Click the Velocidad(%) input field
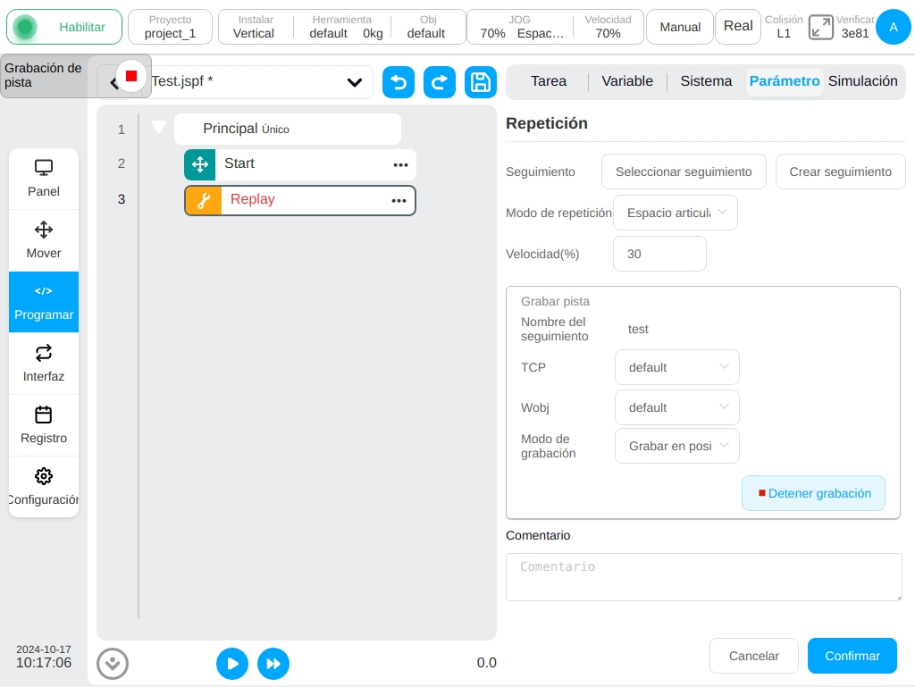Image resolution: width=915 pixels, height=687 pixels. click(x=659, y=254)
